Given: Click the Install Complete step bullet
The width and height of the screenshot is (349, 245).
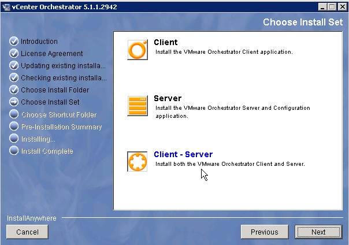Looking at the screenshot, I should [14, 151].
